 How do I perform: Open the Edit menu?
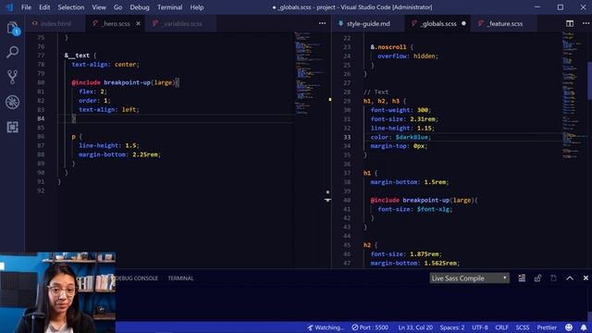click(x=44, y=7)
